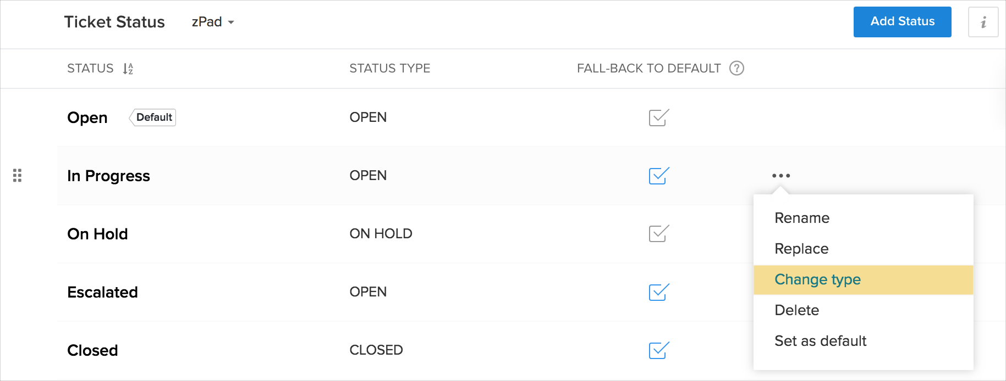Image resolution: width=1006 pixels, height=381 pixels.
Task: Open the zPad department dropdown
Action: (x=213, y=22)
